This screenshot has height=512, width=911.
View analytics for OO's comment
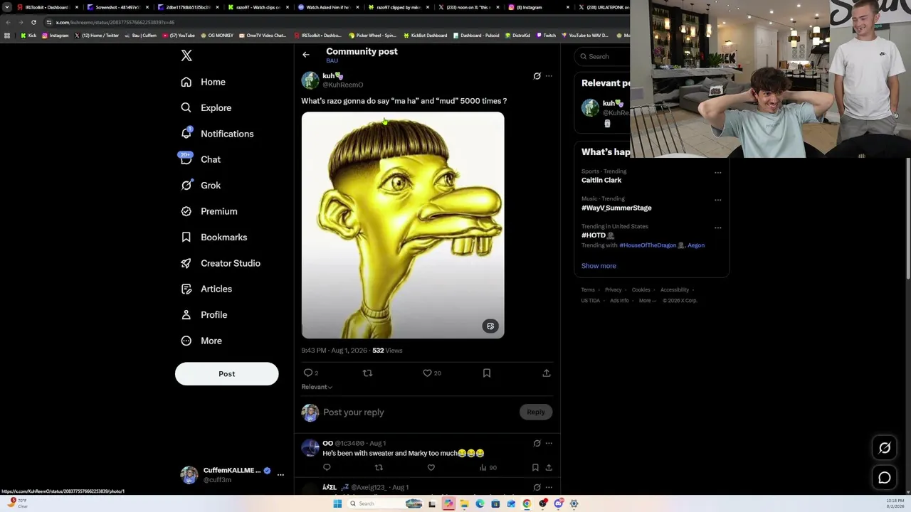(x=488, y=467)
